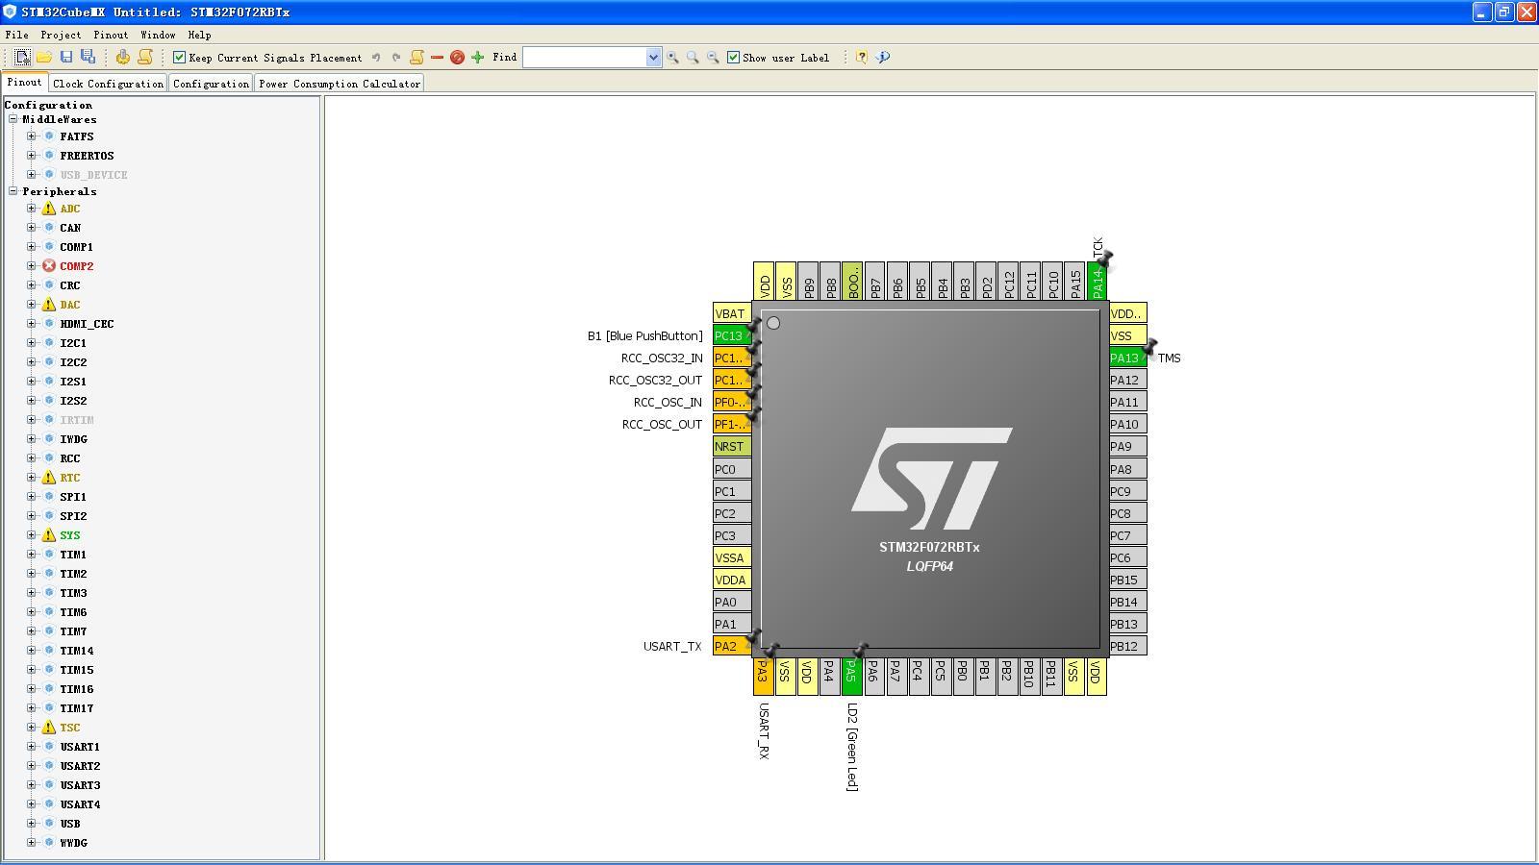The image size is (1539, 865).
Task: Expand the RCC peripheral node
Action: click(32, 458)
